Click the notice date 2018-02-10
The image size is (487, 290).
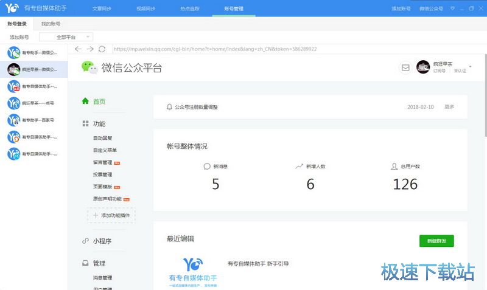pos(421,107)
